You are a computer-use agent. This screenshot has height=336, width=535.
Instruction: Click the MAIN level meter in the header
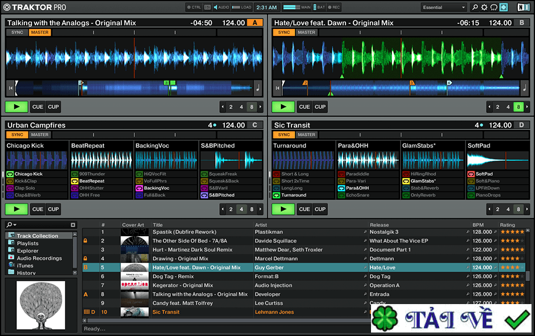(292, 7)
